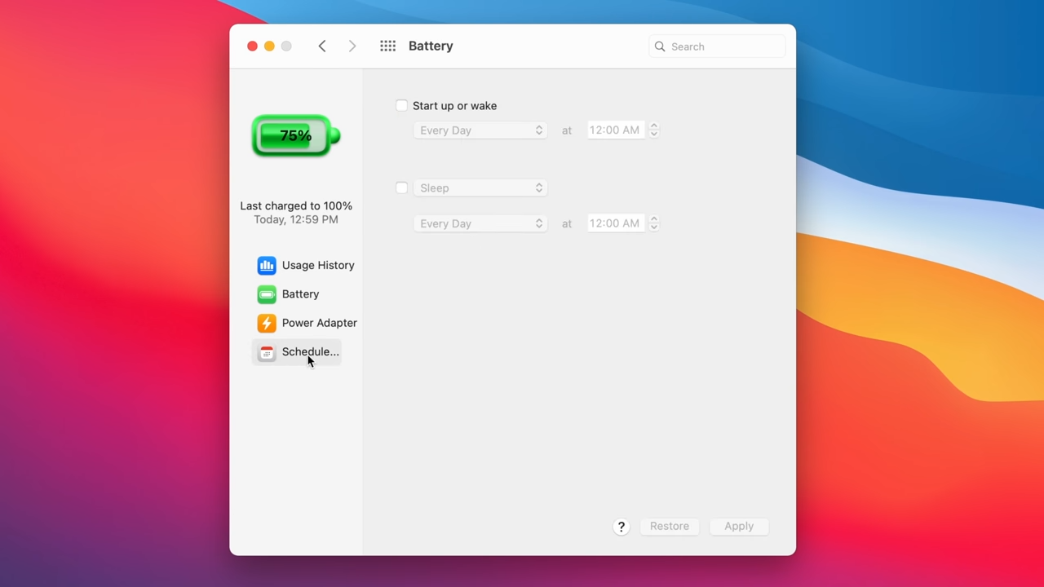Click the Sleep 12:00 AM time field
The height and width of the screenshot is (587, 1044).
(x=616, y=223)
